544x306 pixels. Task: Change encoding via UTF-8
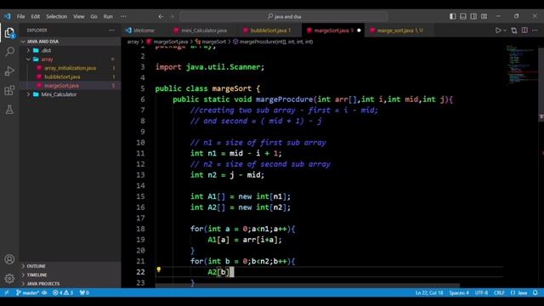tap(481, 292)
